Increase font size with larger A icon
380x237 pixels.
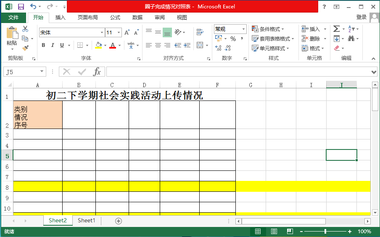(127, 32)
